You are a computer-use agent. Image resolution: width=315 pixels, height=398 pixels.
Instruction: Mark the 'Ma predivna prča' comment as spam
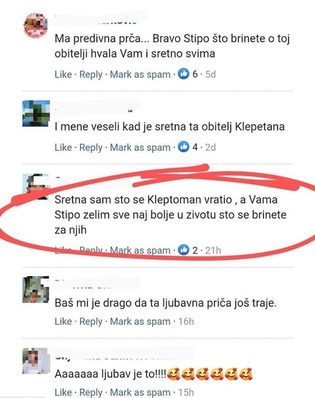tap(140, 75)
